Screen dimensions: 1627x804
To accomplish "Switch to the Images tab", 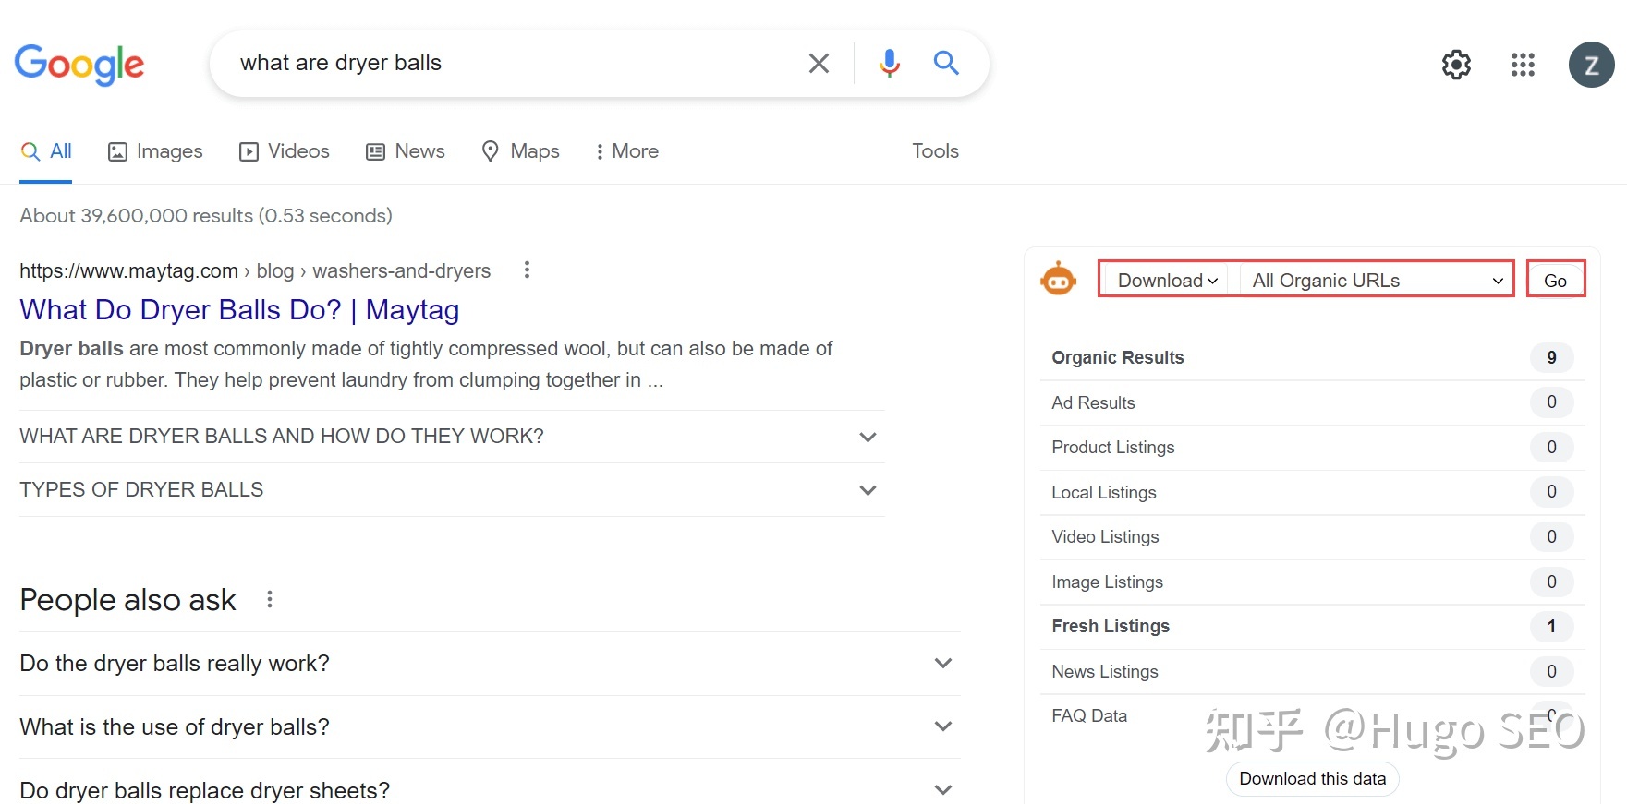I will tap(155, 151).
